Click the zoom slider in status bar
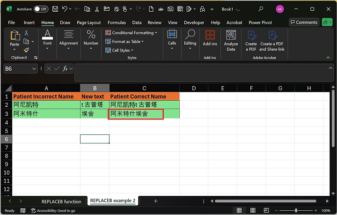Image resolution: width=337 pixels, height=215 pixels. click(296, 211)
